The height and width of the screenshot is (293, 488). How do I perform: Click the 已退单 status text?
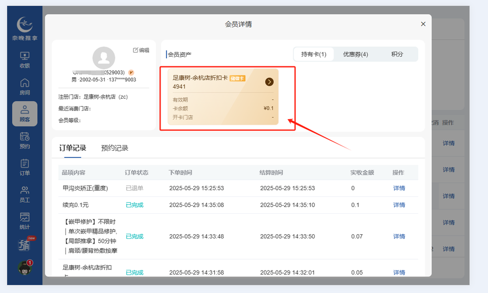click(x=134, y=188)
